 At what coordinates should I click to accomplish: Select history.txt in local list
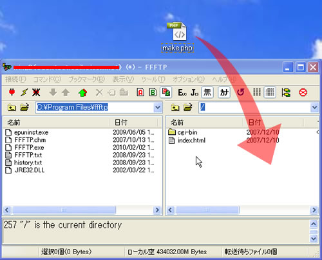pyautogui.click(x=24, y=163)
